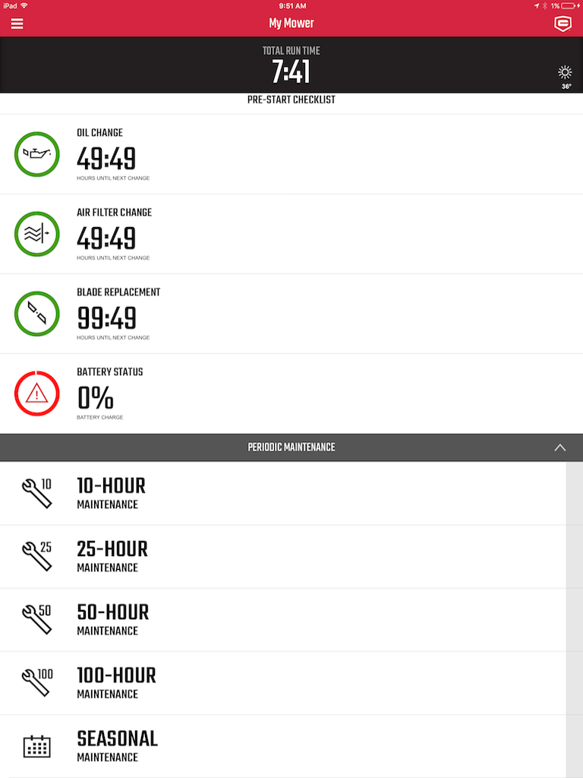
Task: Tap the 25-hour wrench icon
Action: pyautogui.click(x=36, y=556)
